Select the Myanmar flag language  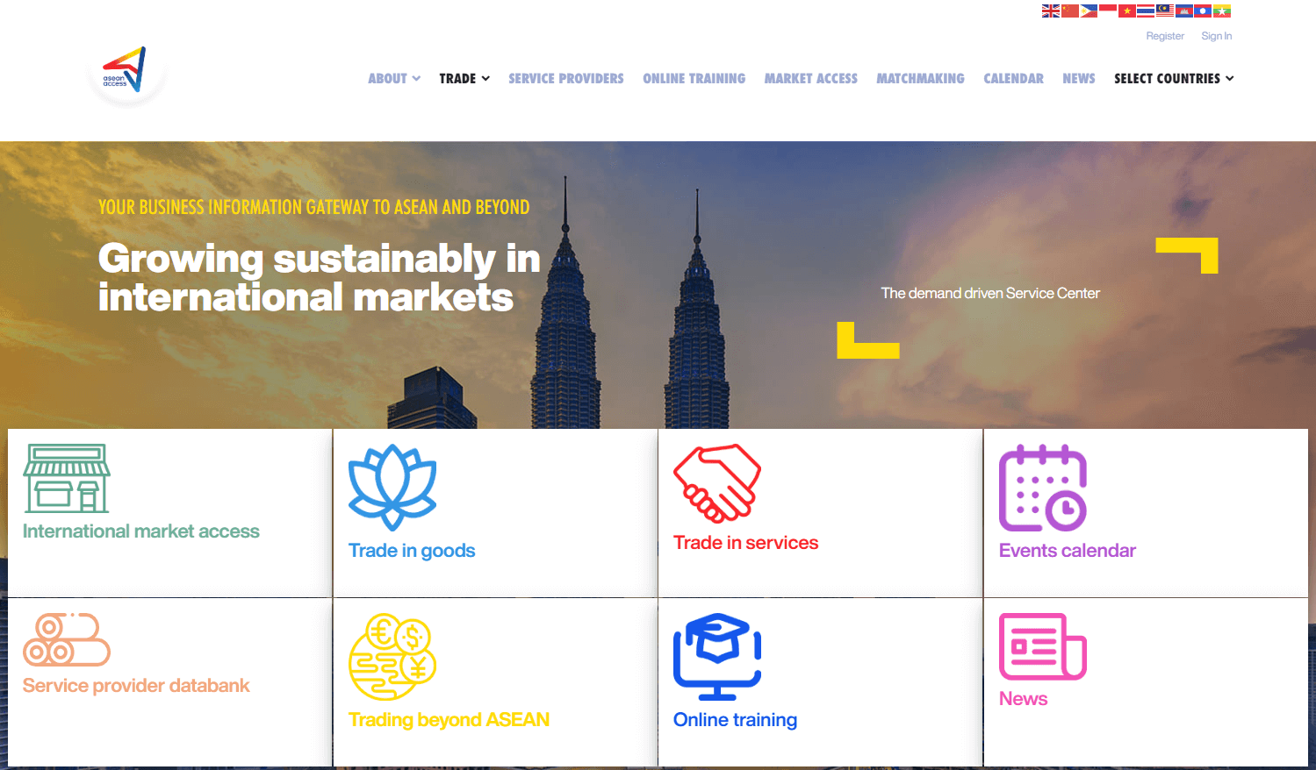(x=1222, y=11)
